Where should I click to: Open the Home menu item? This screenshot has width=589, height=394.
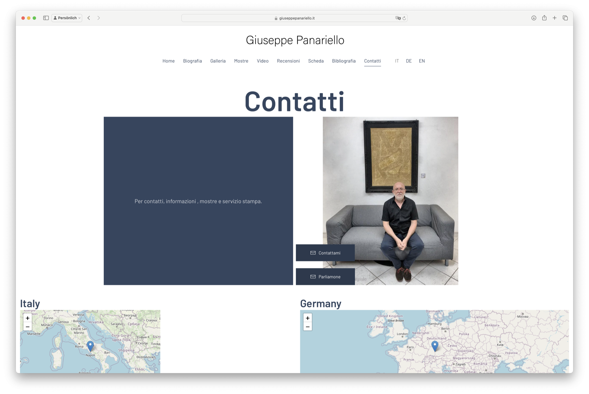[169, 61]
